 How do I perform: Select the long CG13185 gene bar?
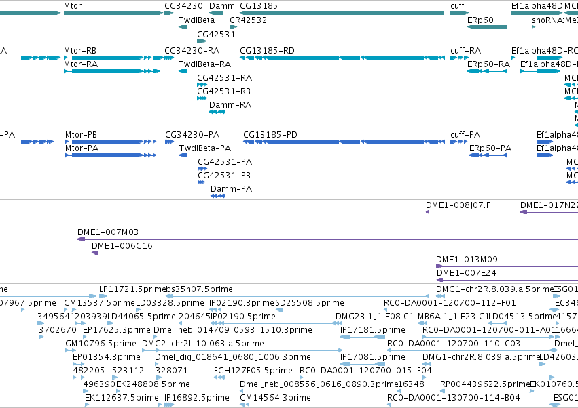coord(342,13)
